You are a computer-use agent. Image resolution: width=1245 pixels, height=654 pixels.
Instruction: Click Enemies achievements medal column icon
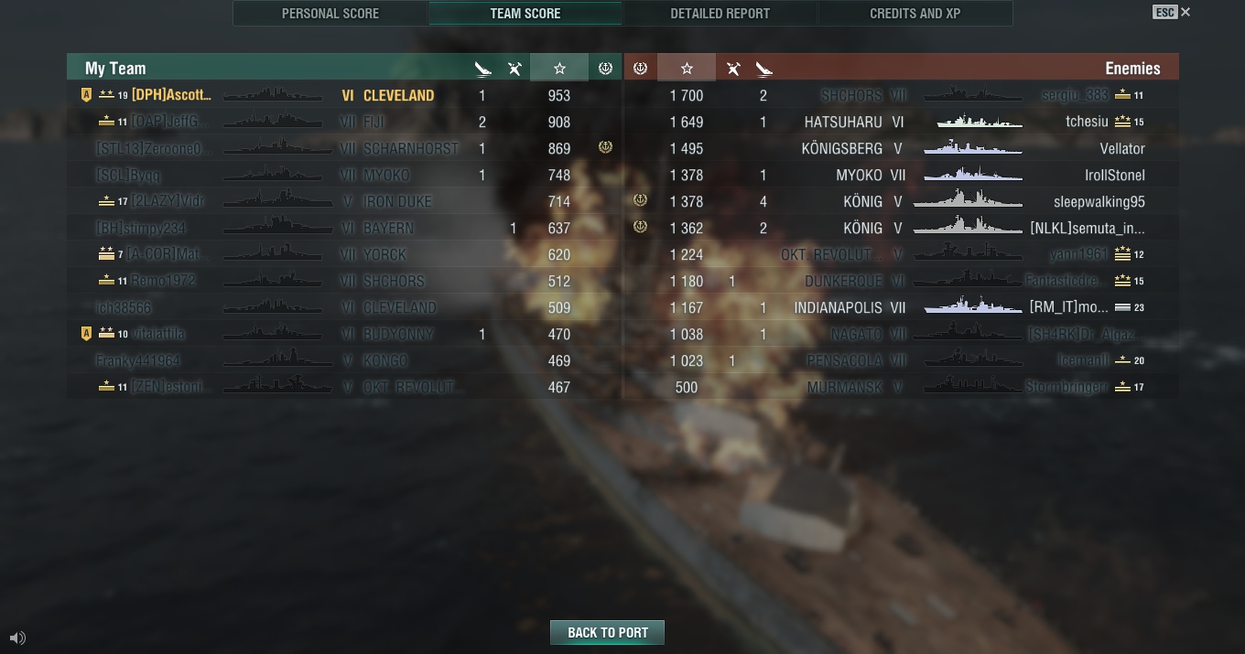tap(640, 69)
